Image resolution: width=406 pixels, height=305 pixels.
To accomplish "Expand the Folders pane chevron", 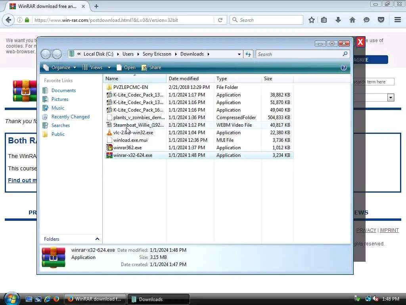I will (97, 239).
